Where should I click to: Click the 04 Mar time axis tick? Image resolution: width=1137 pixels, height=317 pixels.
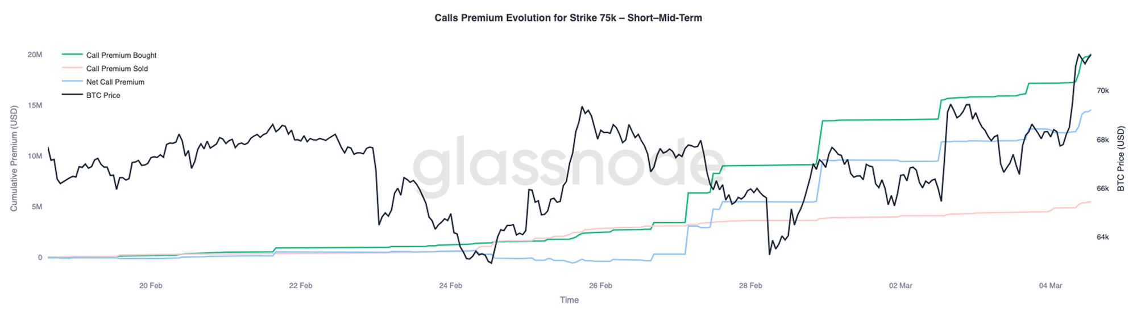(x=1050, y=286)
